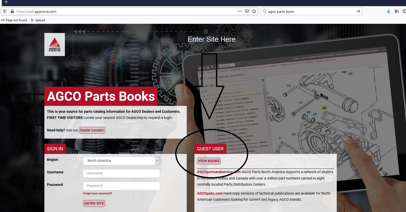This screenshot has width=406, height=212.
Task: Open the Dealer Locator link
Action: click(x=92, y=130)
